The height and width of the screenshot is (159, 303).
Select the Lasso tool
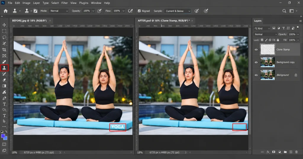click(x=4, y=37)
